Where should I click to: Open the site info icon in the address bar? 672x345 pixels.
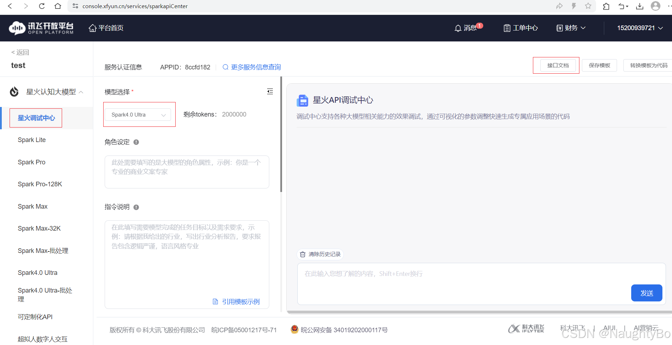[x=75, y=6]
